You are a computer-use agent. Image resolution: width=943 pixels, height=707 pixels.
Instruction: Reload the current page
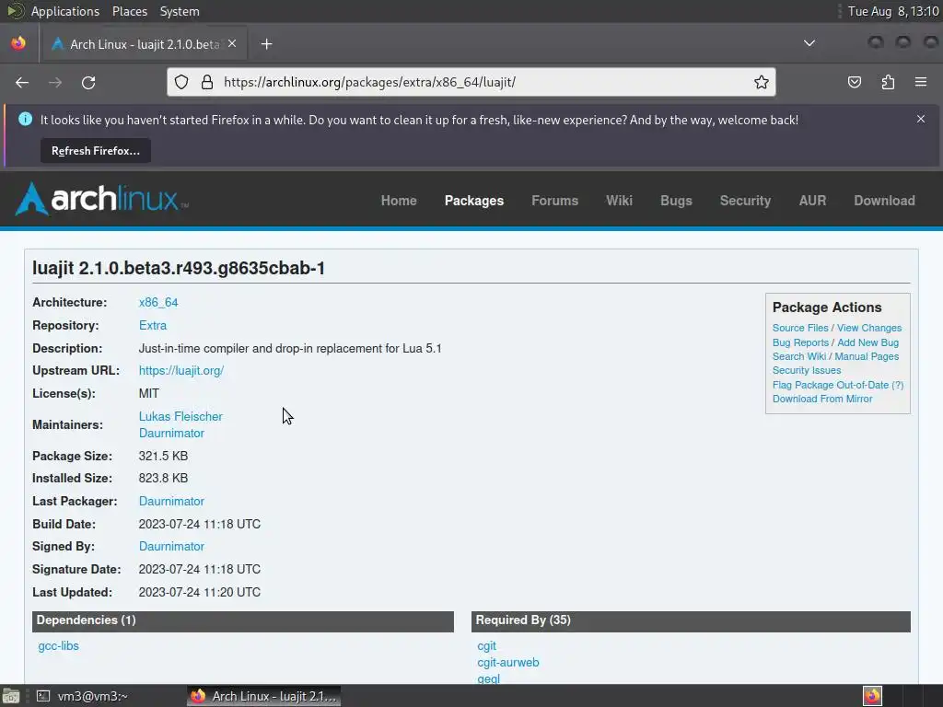88,82
